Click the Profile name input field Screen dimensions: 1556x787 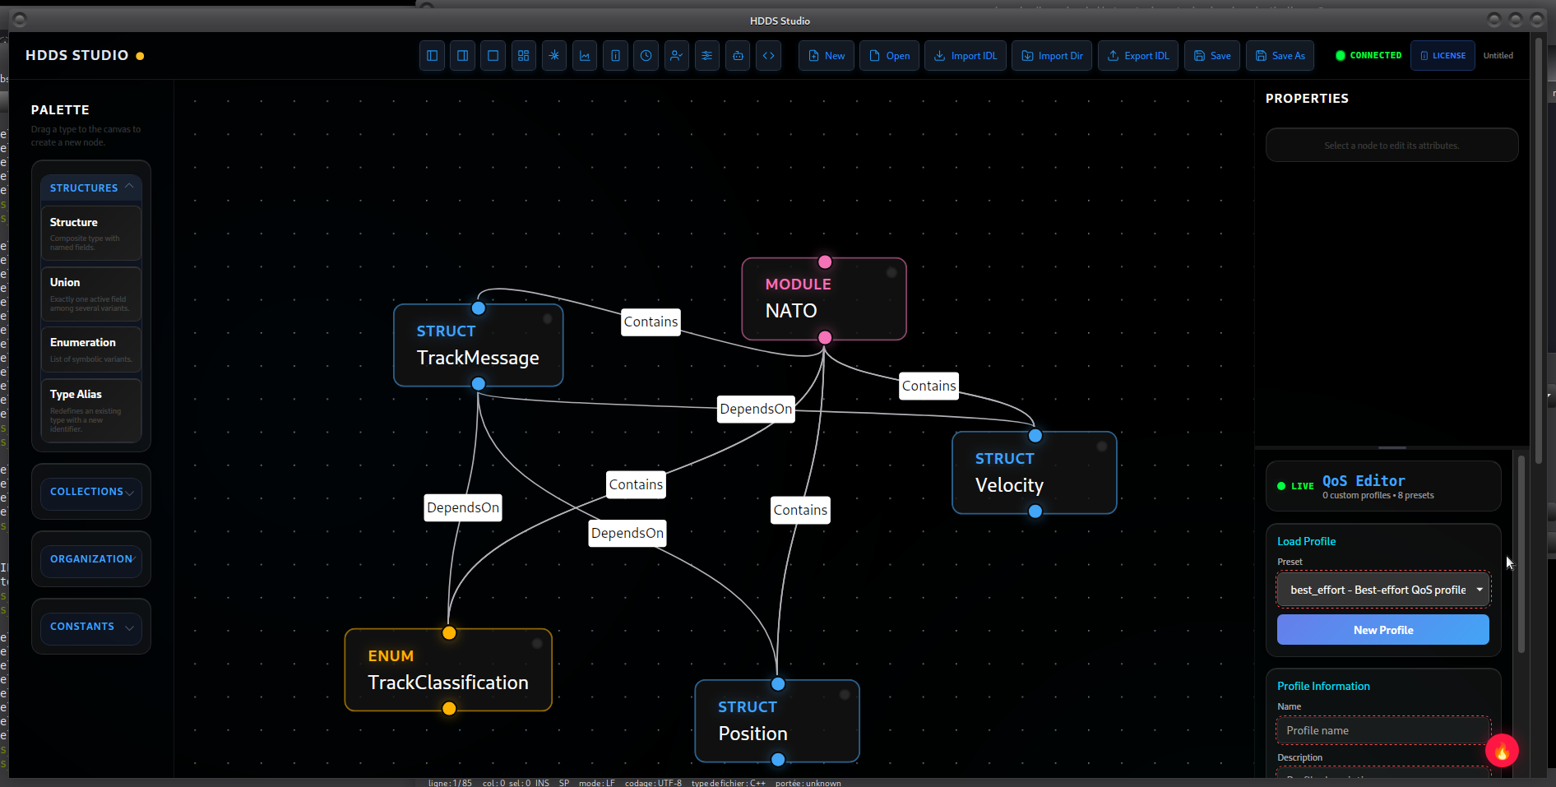click(x=1382, y=730)
